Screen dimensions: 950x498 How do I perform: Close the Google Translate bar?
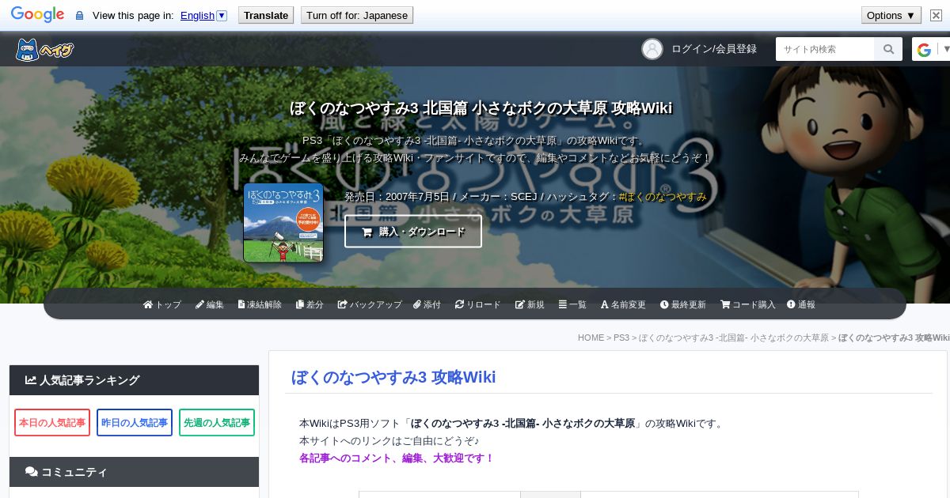(936, 15)
